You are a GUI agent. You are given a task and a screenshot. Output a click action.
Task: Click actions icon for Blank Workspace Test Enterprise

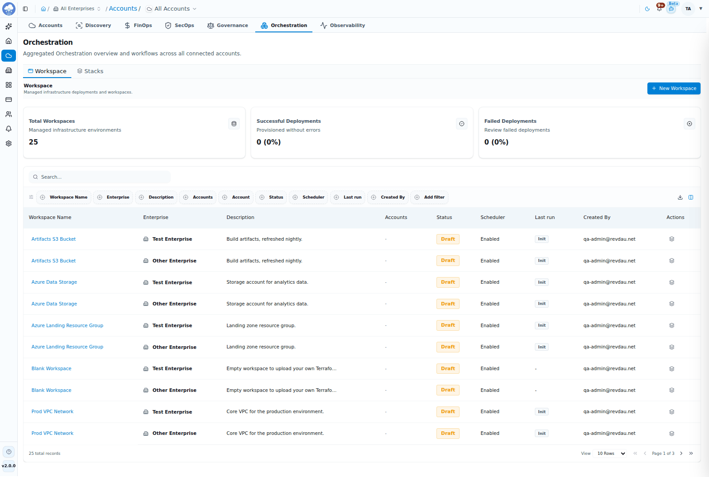click(x=672, y=369)
